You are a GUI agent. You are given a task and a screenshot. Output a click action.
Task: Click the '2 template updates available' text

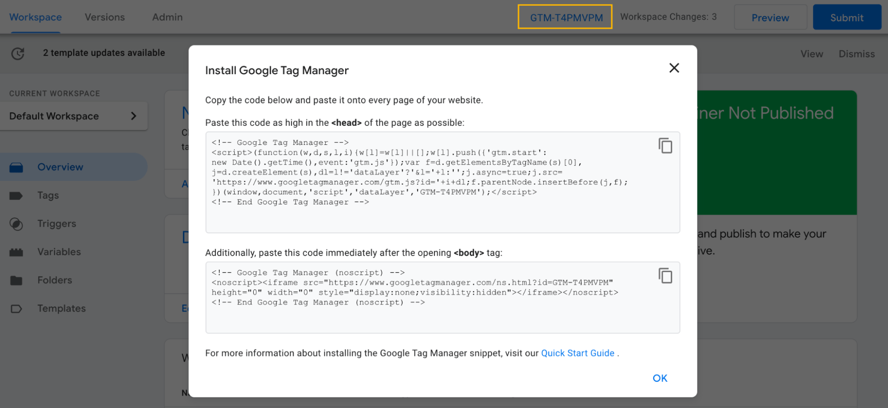point(104,53)
